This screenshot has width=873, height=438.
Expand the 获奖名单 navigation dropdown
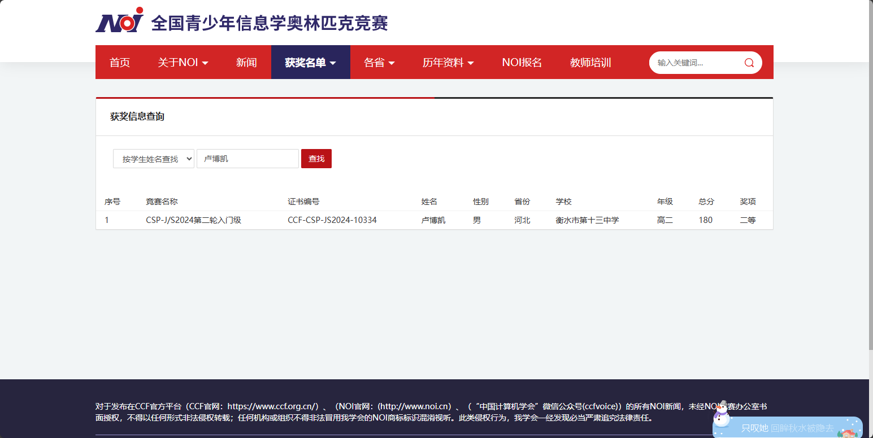310,63
